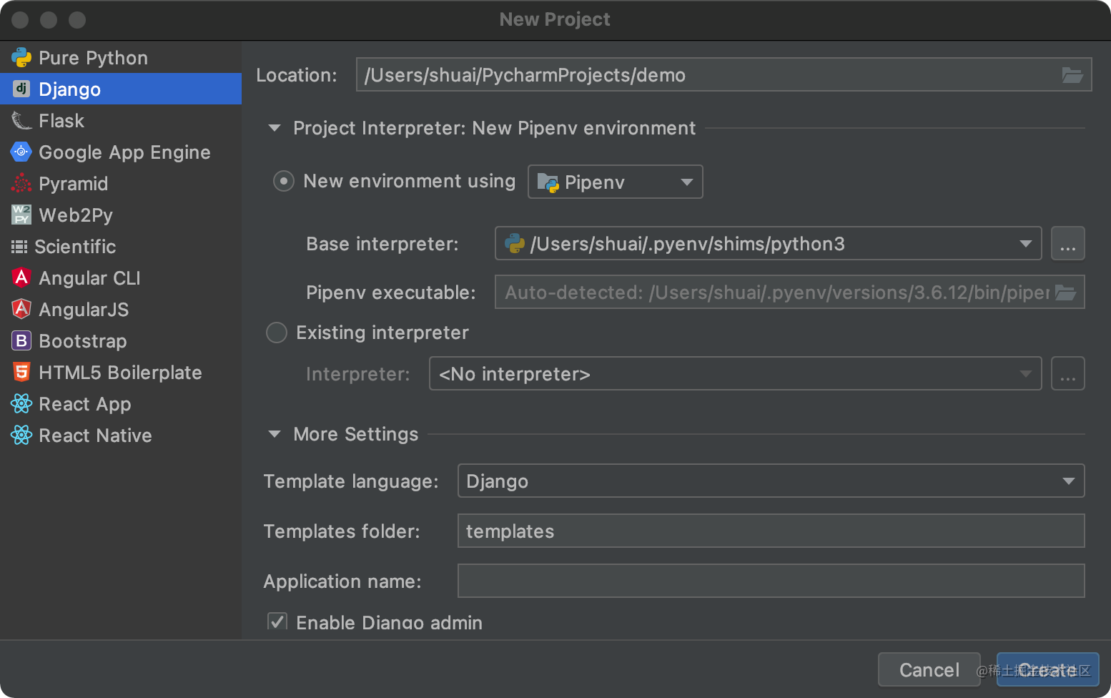Click the React Native label text
This screenshot has height=698, width=1111.
(x=95, y=436)
